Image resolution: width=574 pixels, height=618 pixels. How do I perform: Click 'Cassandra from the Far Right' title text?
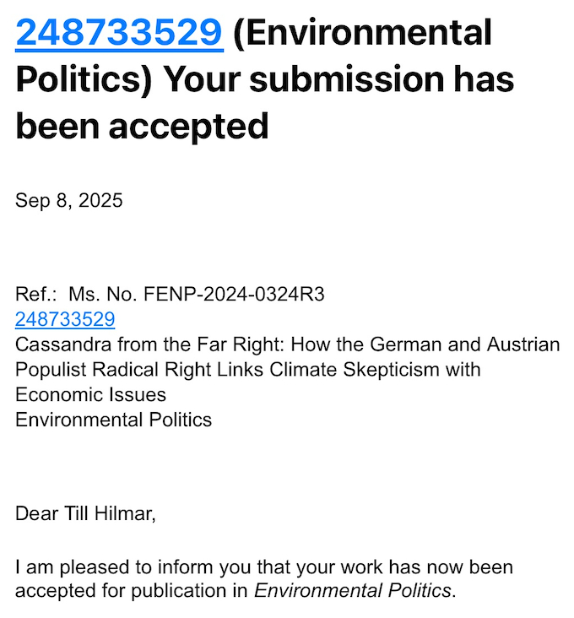point(118,344)
